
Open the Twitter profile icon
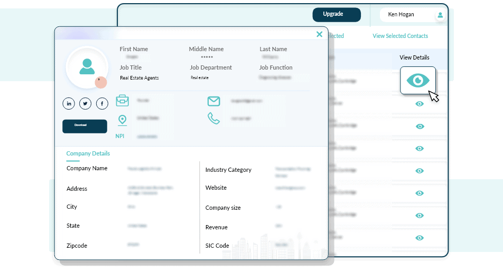(x=86, y=104)
